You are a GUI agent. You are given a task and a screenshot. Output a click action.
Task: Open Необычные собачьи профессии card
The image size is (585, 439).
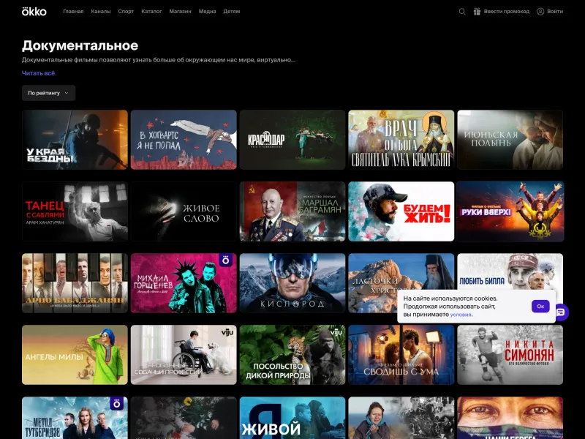[184, 355]
